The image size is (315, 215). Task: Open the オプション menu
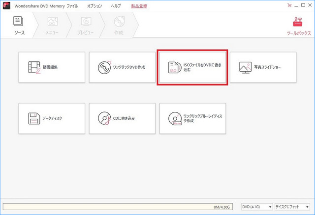coord(94,6)
